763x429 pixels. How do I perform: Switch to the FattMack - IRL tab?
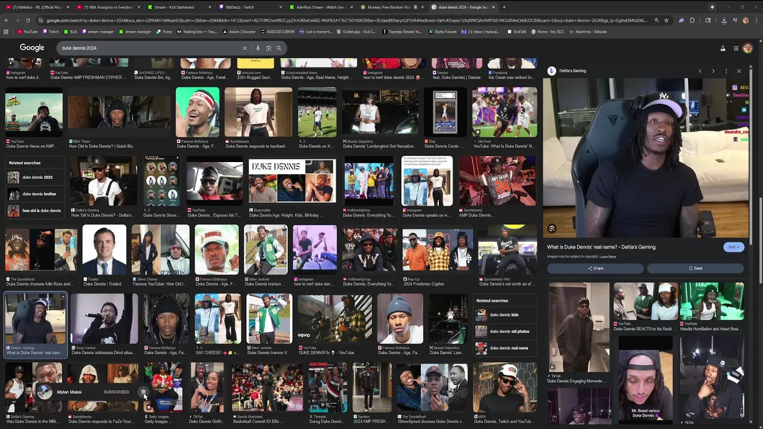(x=37, y=7)
